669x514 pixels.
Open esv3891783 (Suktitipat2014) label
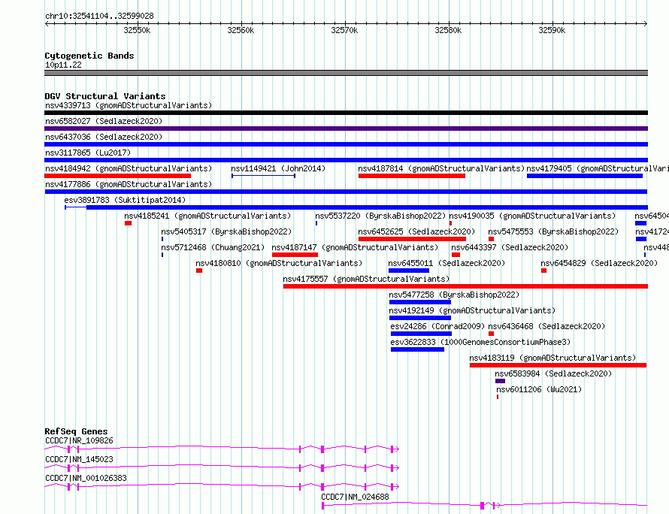[x=125, y=200]
